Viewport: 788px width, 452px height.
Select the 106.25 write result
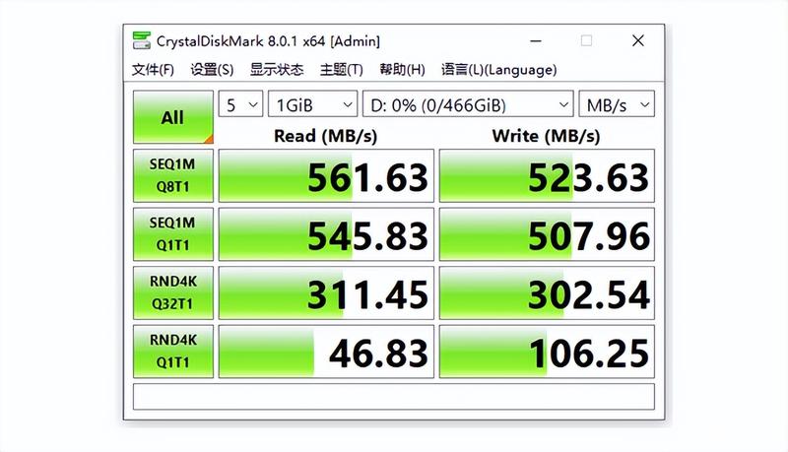pos(547,352)
